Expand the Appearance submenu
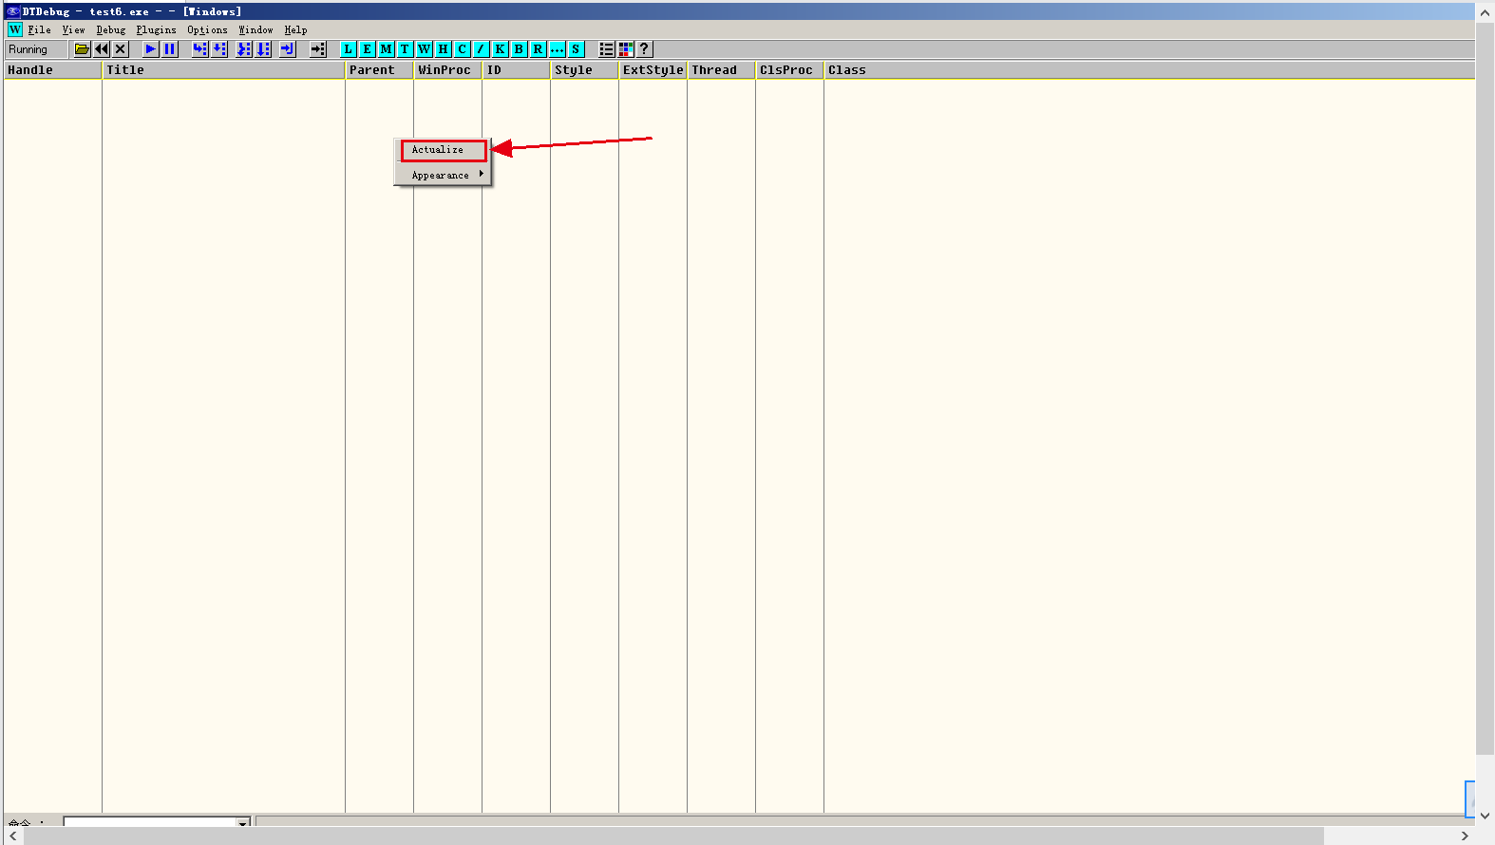Screen dimensions: 1495x845 (444, 175)
